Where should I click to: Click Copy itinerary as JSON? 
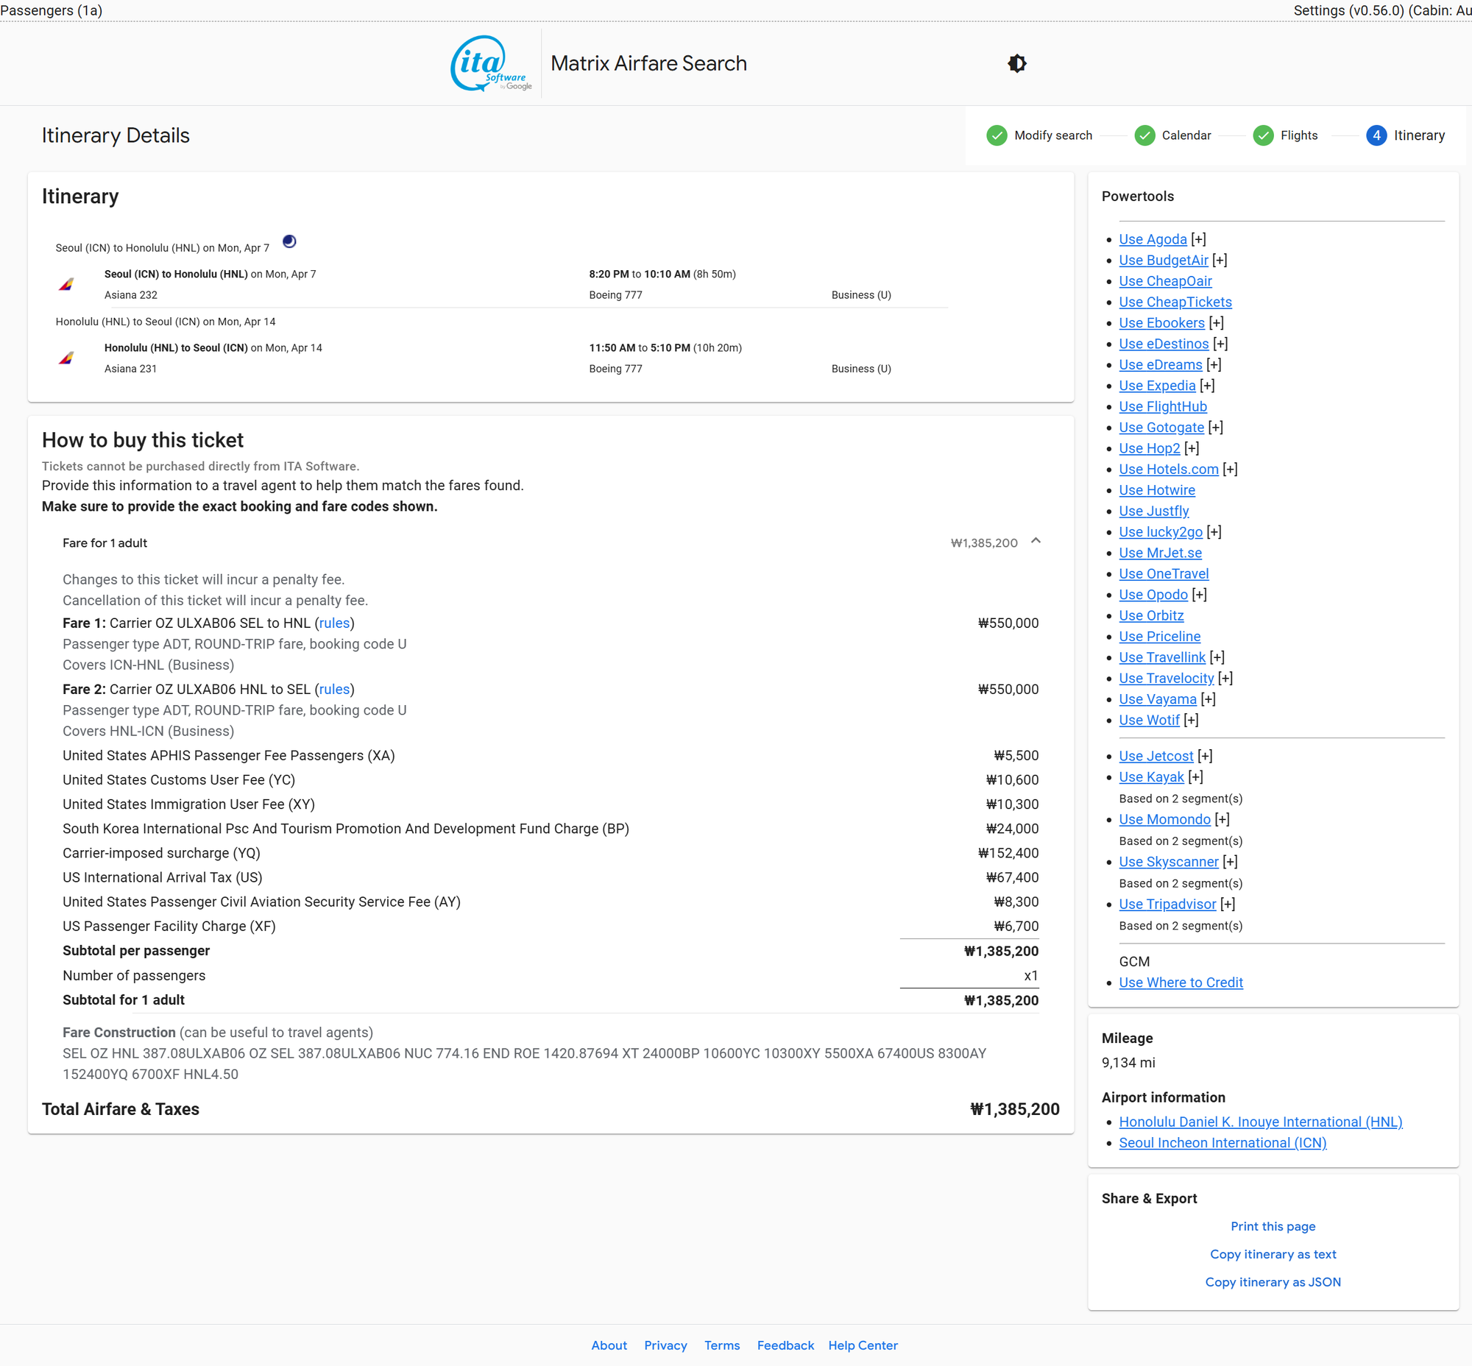click(1273, 1282)
